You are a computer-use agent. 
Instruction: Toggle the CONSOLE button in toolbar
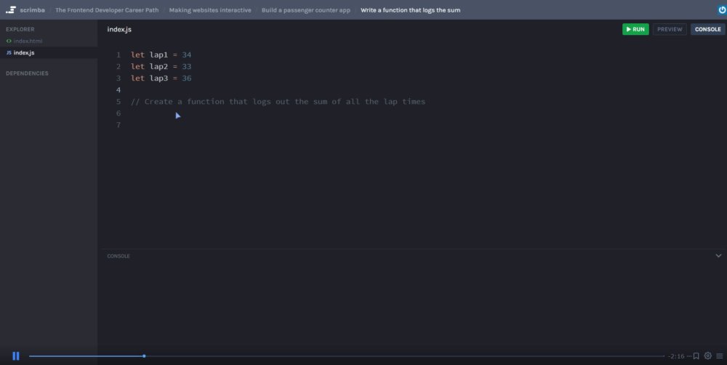[x=707, y=29]
